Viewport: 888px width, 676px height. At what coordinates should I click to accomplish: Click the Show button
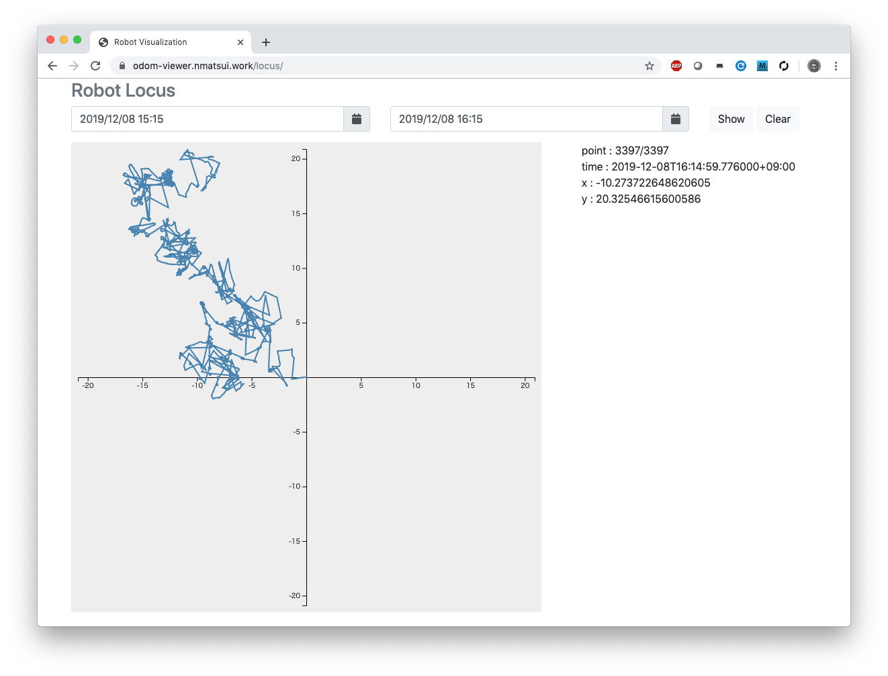731,119
